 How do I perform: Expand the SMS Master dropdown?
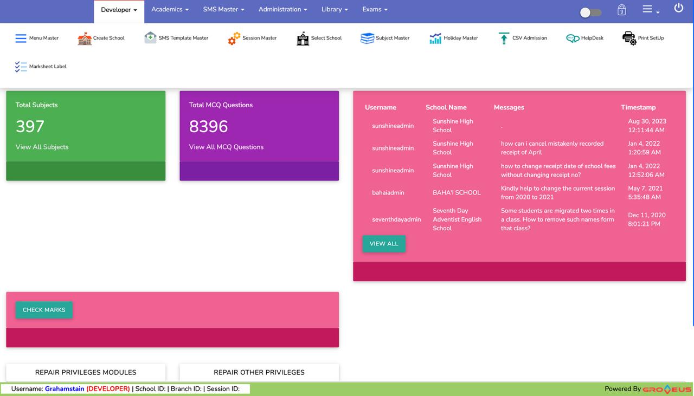[x=223, y=10]
